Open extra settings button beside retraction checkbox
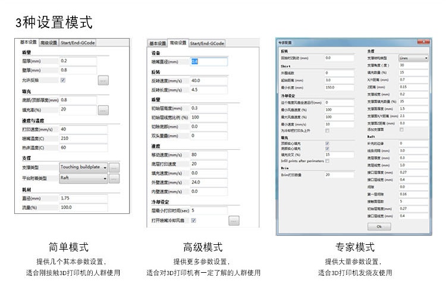The width and height of the screenshot is (446, 290). click(103, 80)
